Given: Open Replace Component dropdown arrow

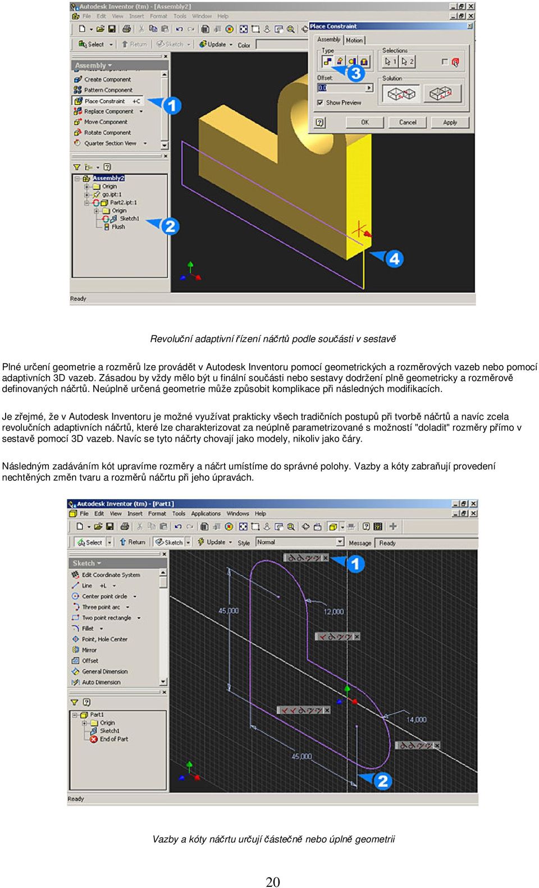Looking at the screenshot, I should coord(141,111).
